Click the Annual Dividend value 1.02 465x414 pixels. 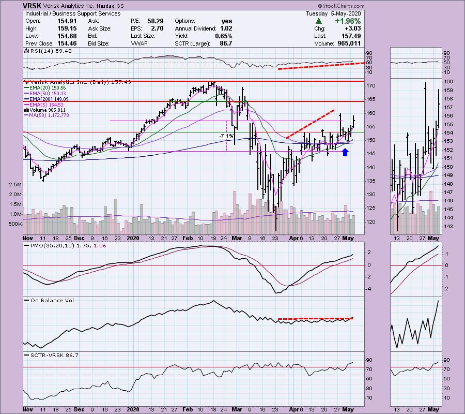(226, 28)
